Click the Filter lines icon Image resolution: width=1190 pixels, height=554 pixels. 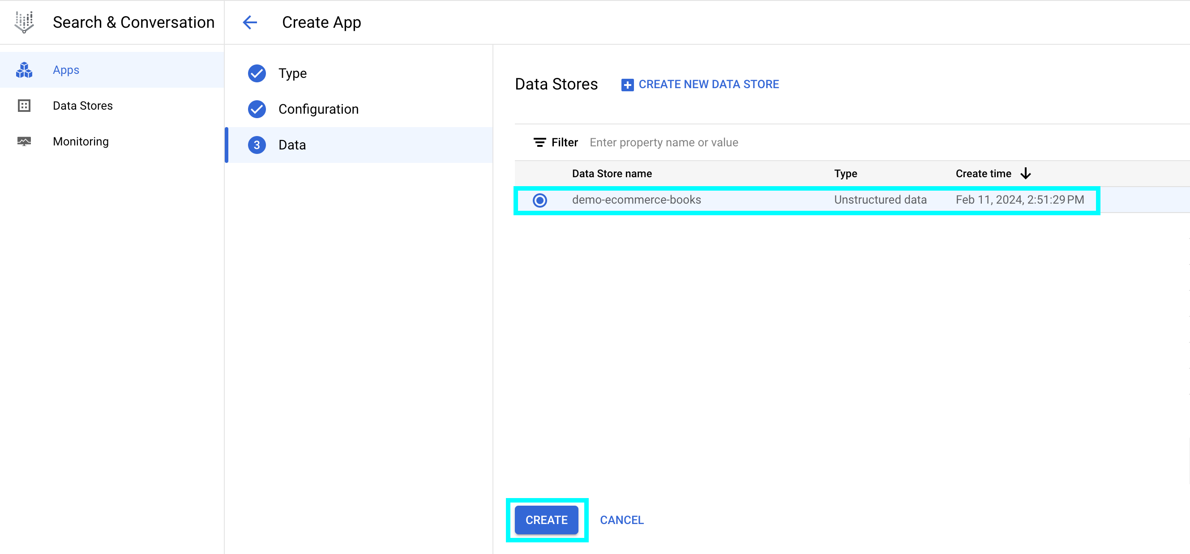539,142
